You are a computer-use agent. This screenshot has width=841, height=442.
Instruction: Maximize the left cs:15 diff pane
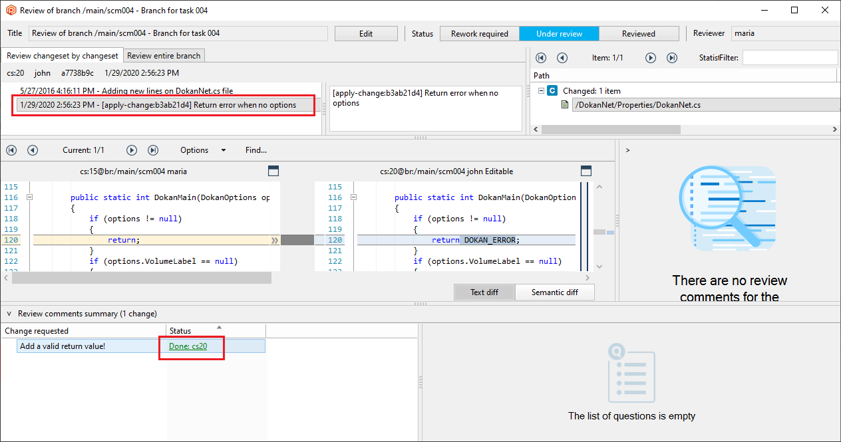[x=273, y=171]
